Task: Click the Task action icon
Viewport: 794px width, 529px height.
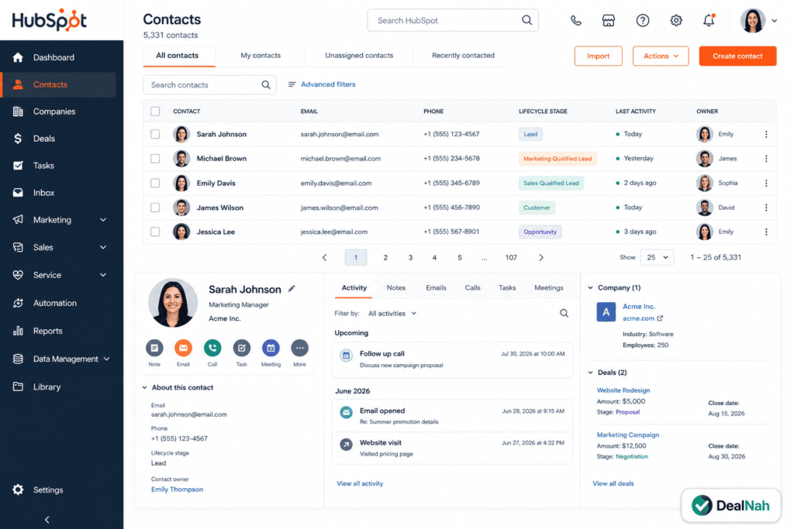Action: click(x=242, y=348)
